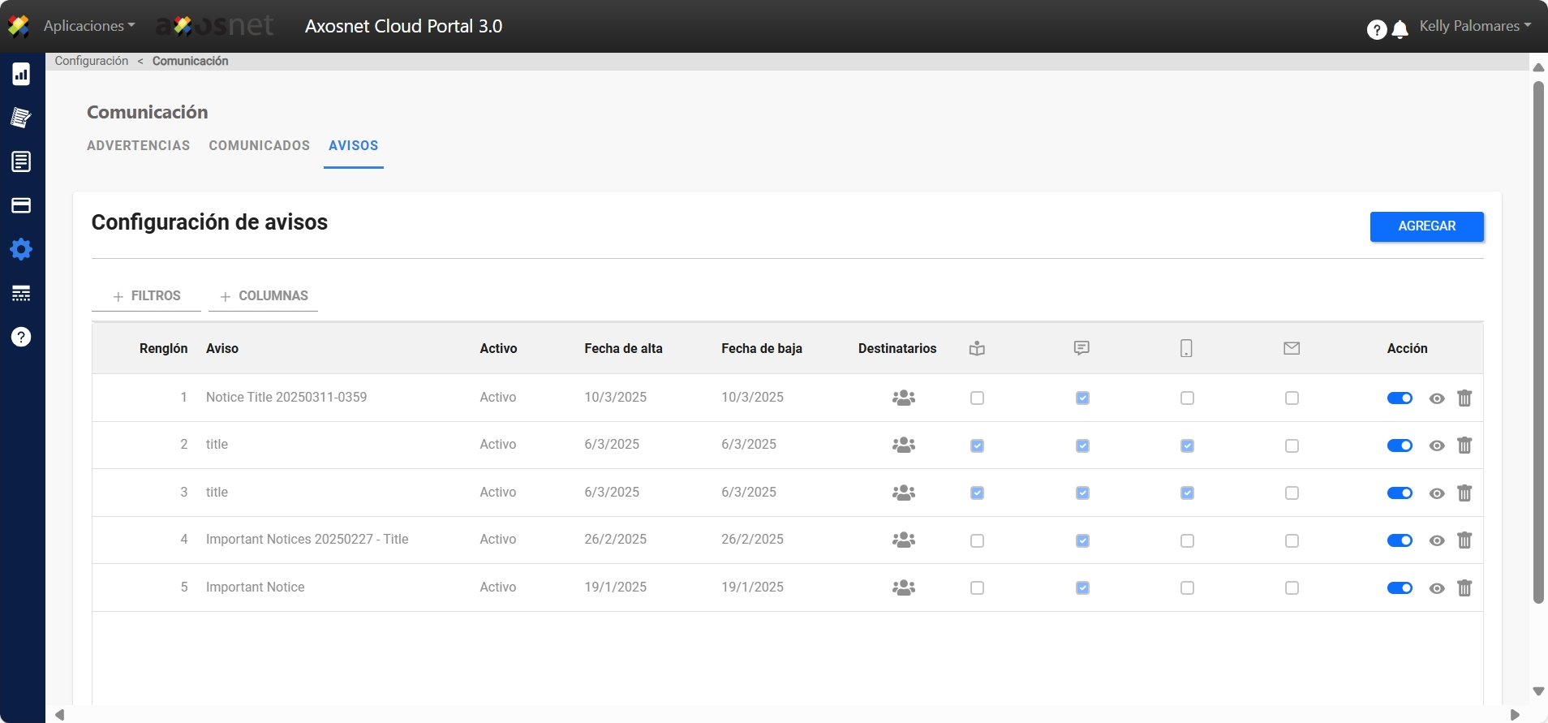Check the email checkbox for Important Notice
1548x723 pixels.
click(x=1292, y=588)
